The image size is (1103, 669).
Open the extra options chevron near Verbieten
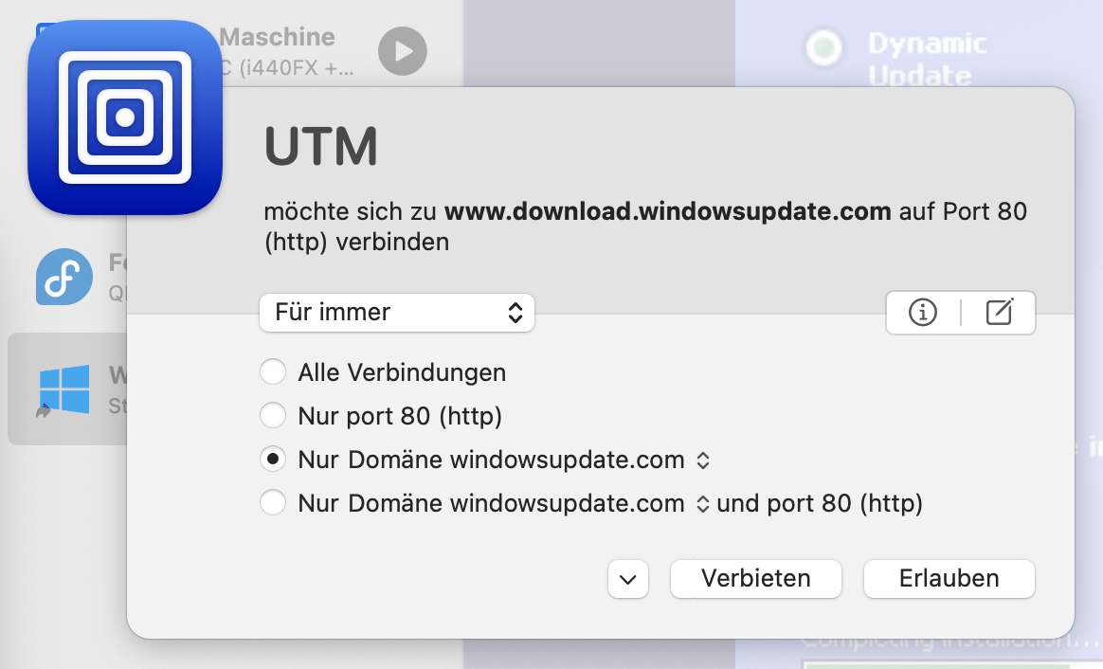(627, 579)
